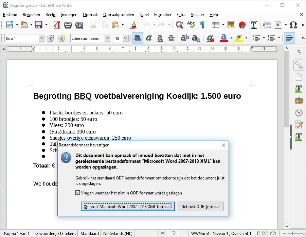306x237 pixels.
Task: Close the Bestandsformaat bevestigen dialog
Action: [x=223, y=145]
